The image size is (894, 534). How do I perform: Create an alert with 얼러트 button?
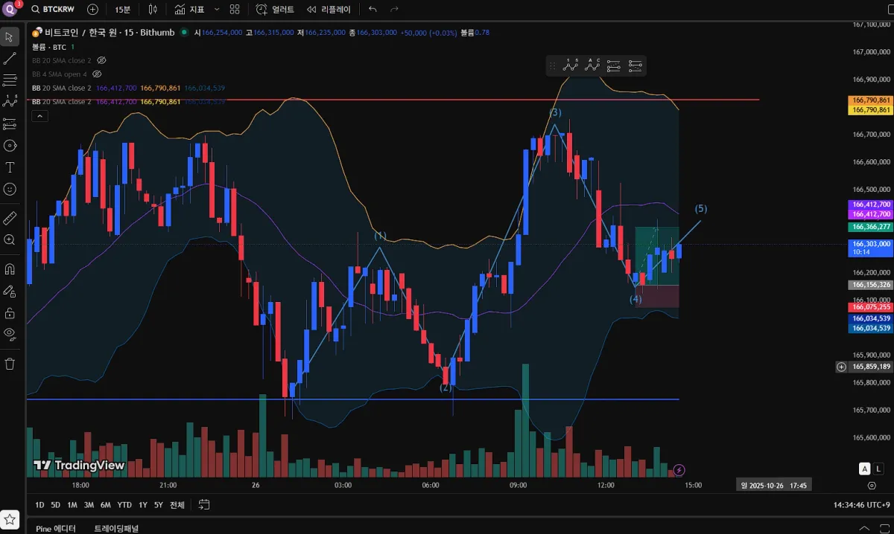coord(275,10)
